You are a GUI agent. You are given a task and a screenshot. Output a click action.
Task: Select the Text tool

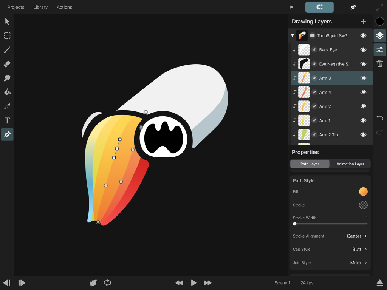click(7, 120)
